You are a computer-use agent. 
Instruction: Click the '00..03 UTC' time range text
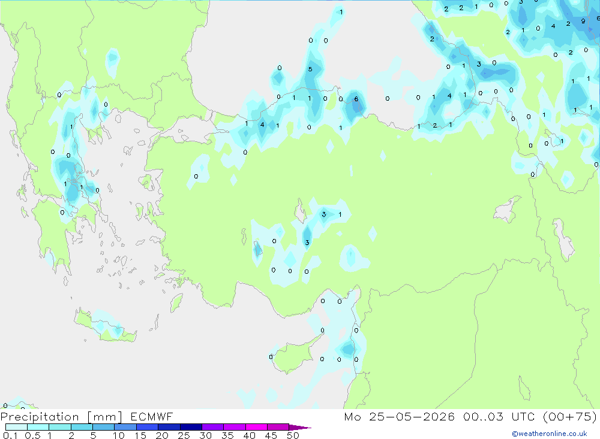(499, 416)
